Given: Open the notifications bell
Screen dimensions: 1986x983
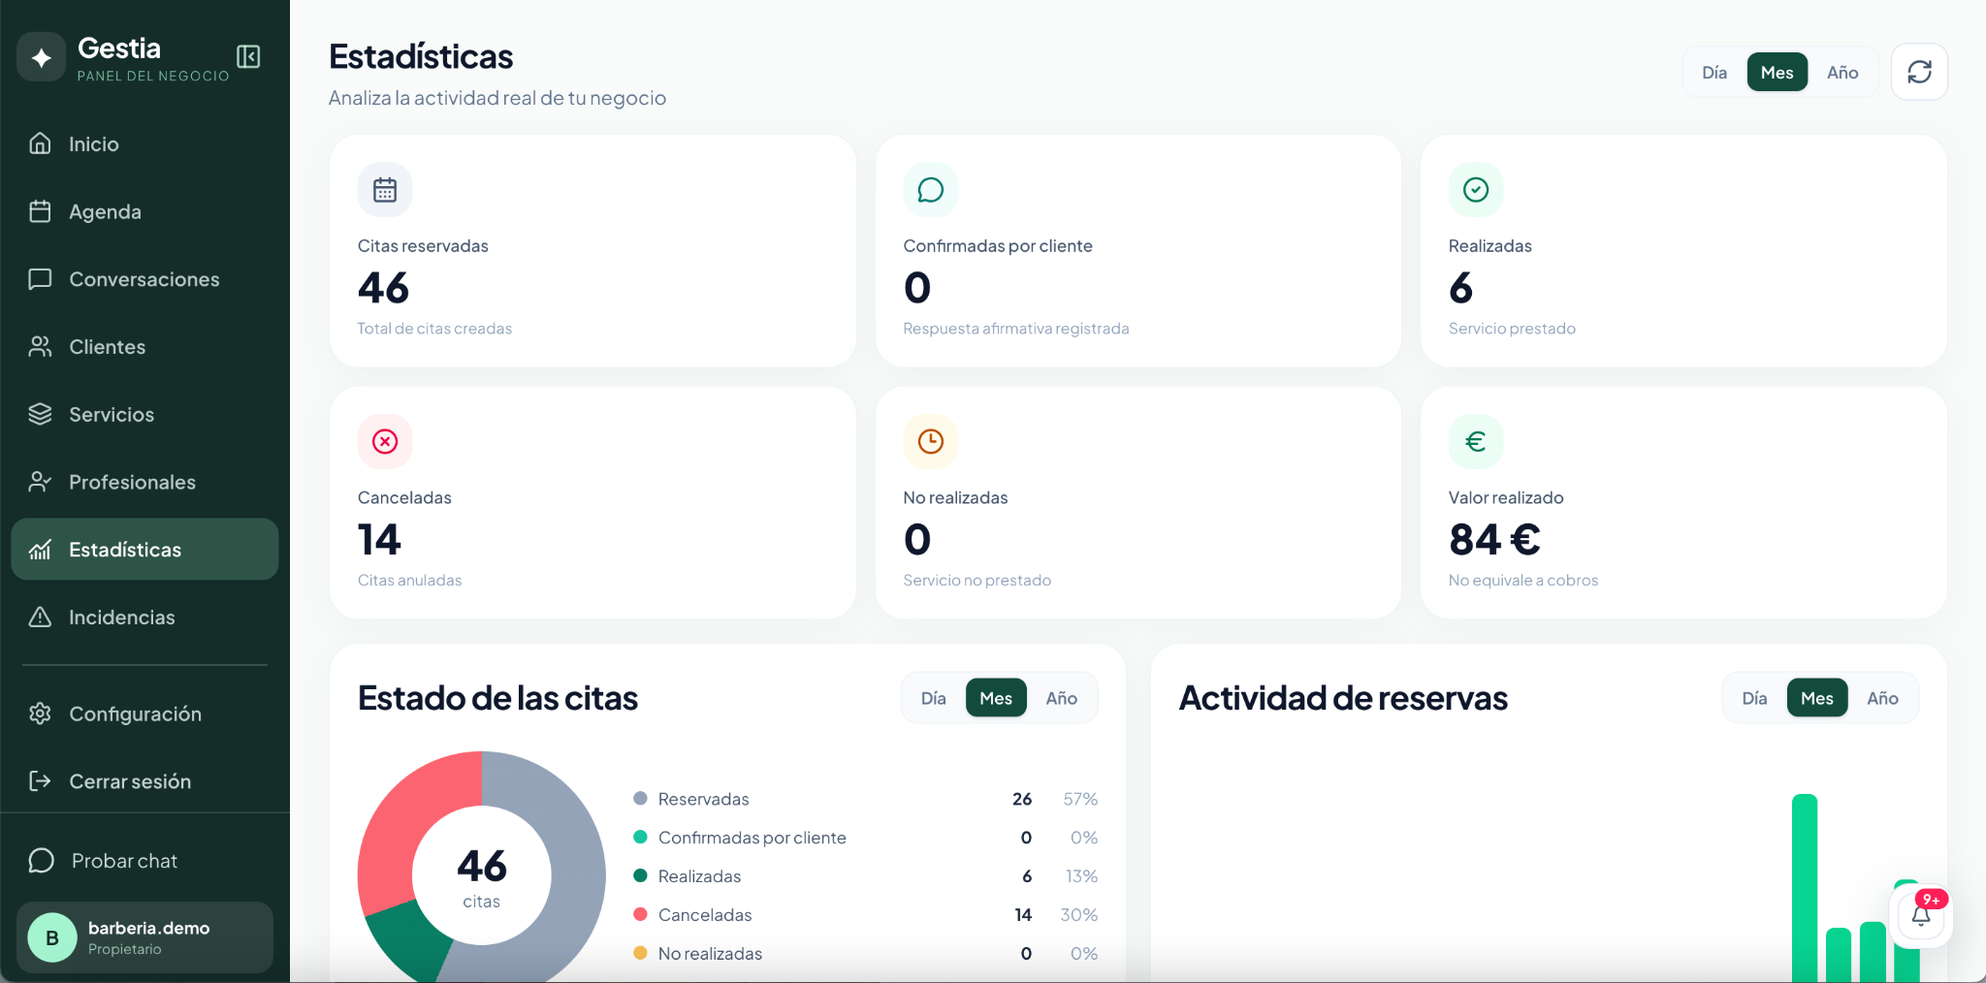Looking at the screenshot, I should (1921, 915).
